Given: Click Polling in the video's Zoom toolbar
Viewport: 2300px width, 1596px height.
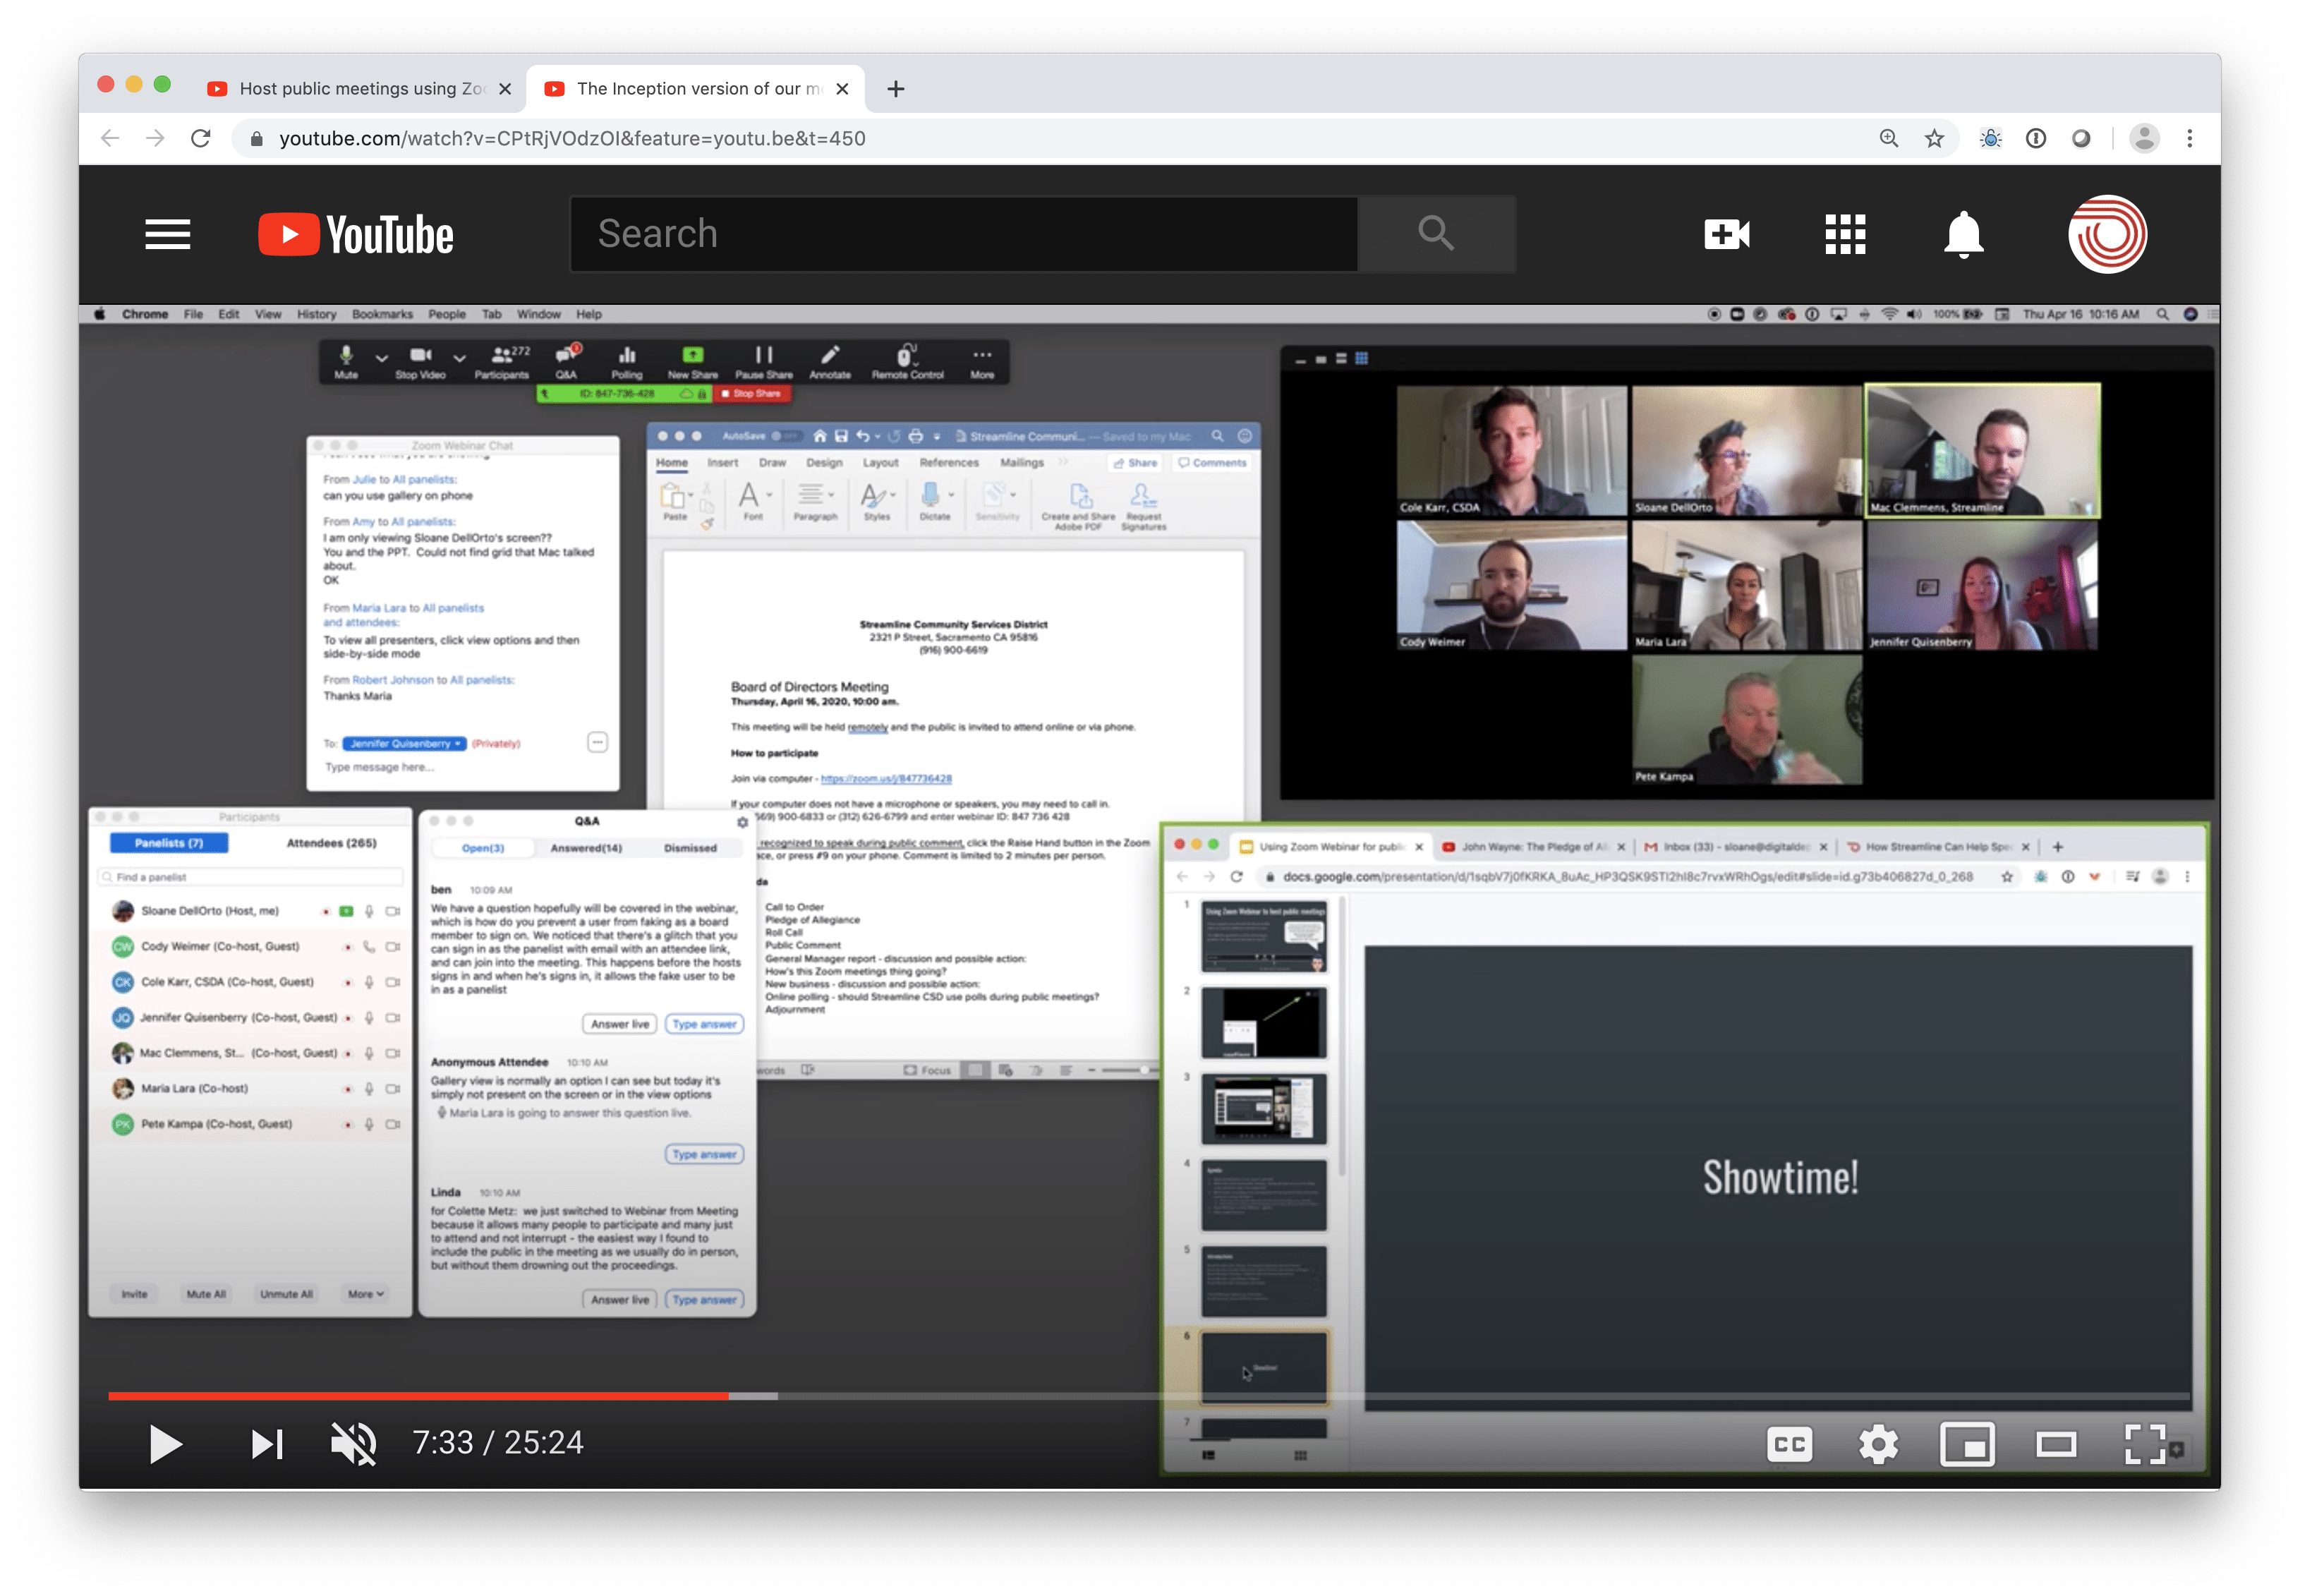Looking at the screenshot, I should pos(627,362).
